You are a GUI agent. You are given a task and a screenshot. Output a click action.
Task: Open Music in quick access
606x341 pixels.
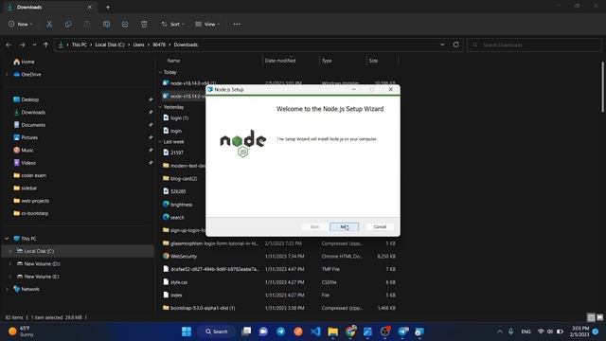[x=23, y=151]
